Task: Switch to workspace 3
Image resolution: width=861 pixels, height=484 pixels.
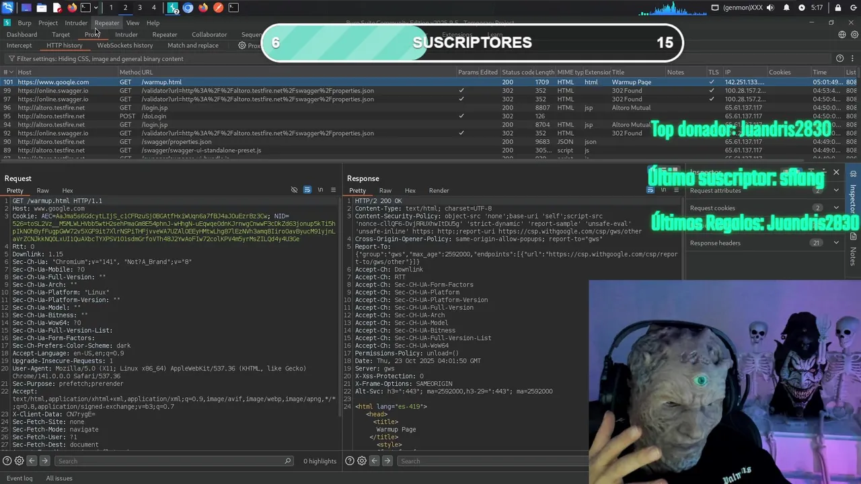Action: pos(139,7)
